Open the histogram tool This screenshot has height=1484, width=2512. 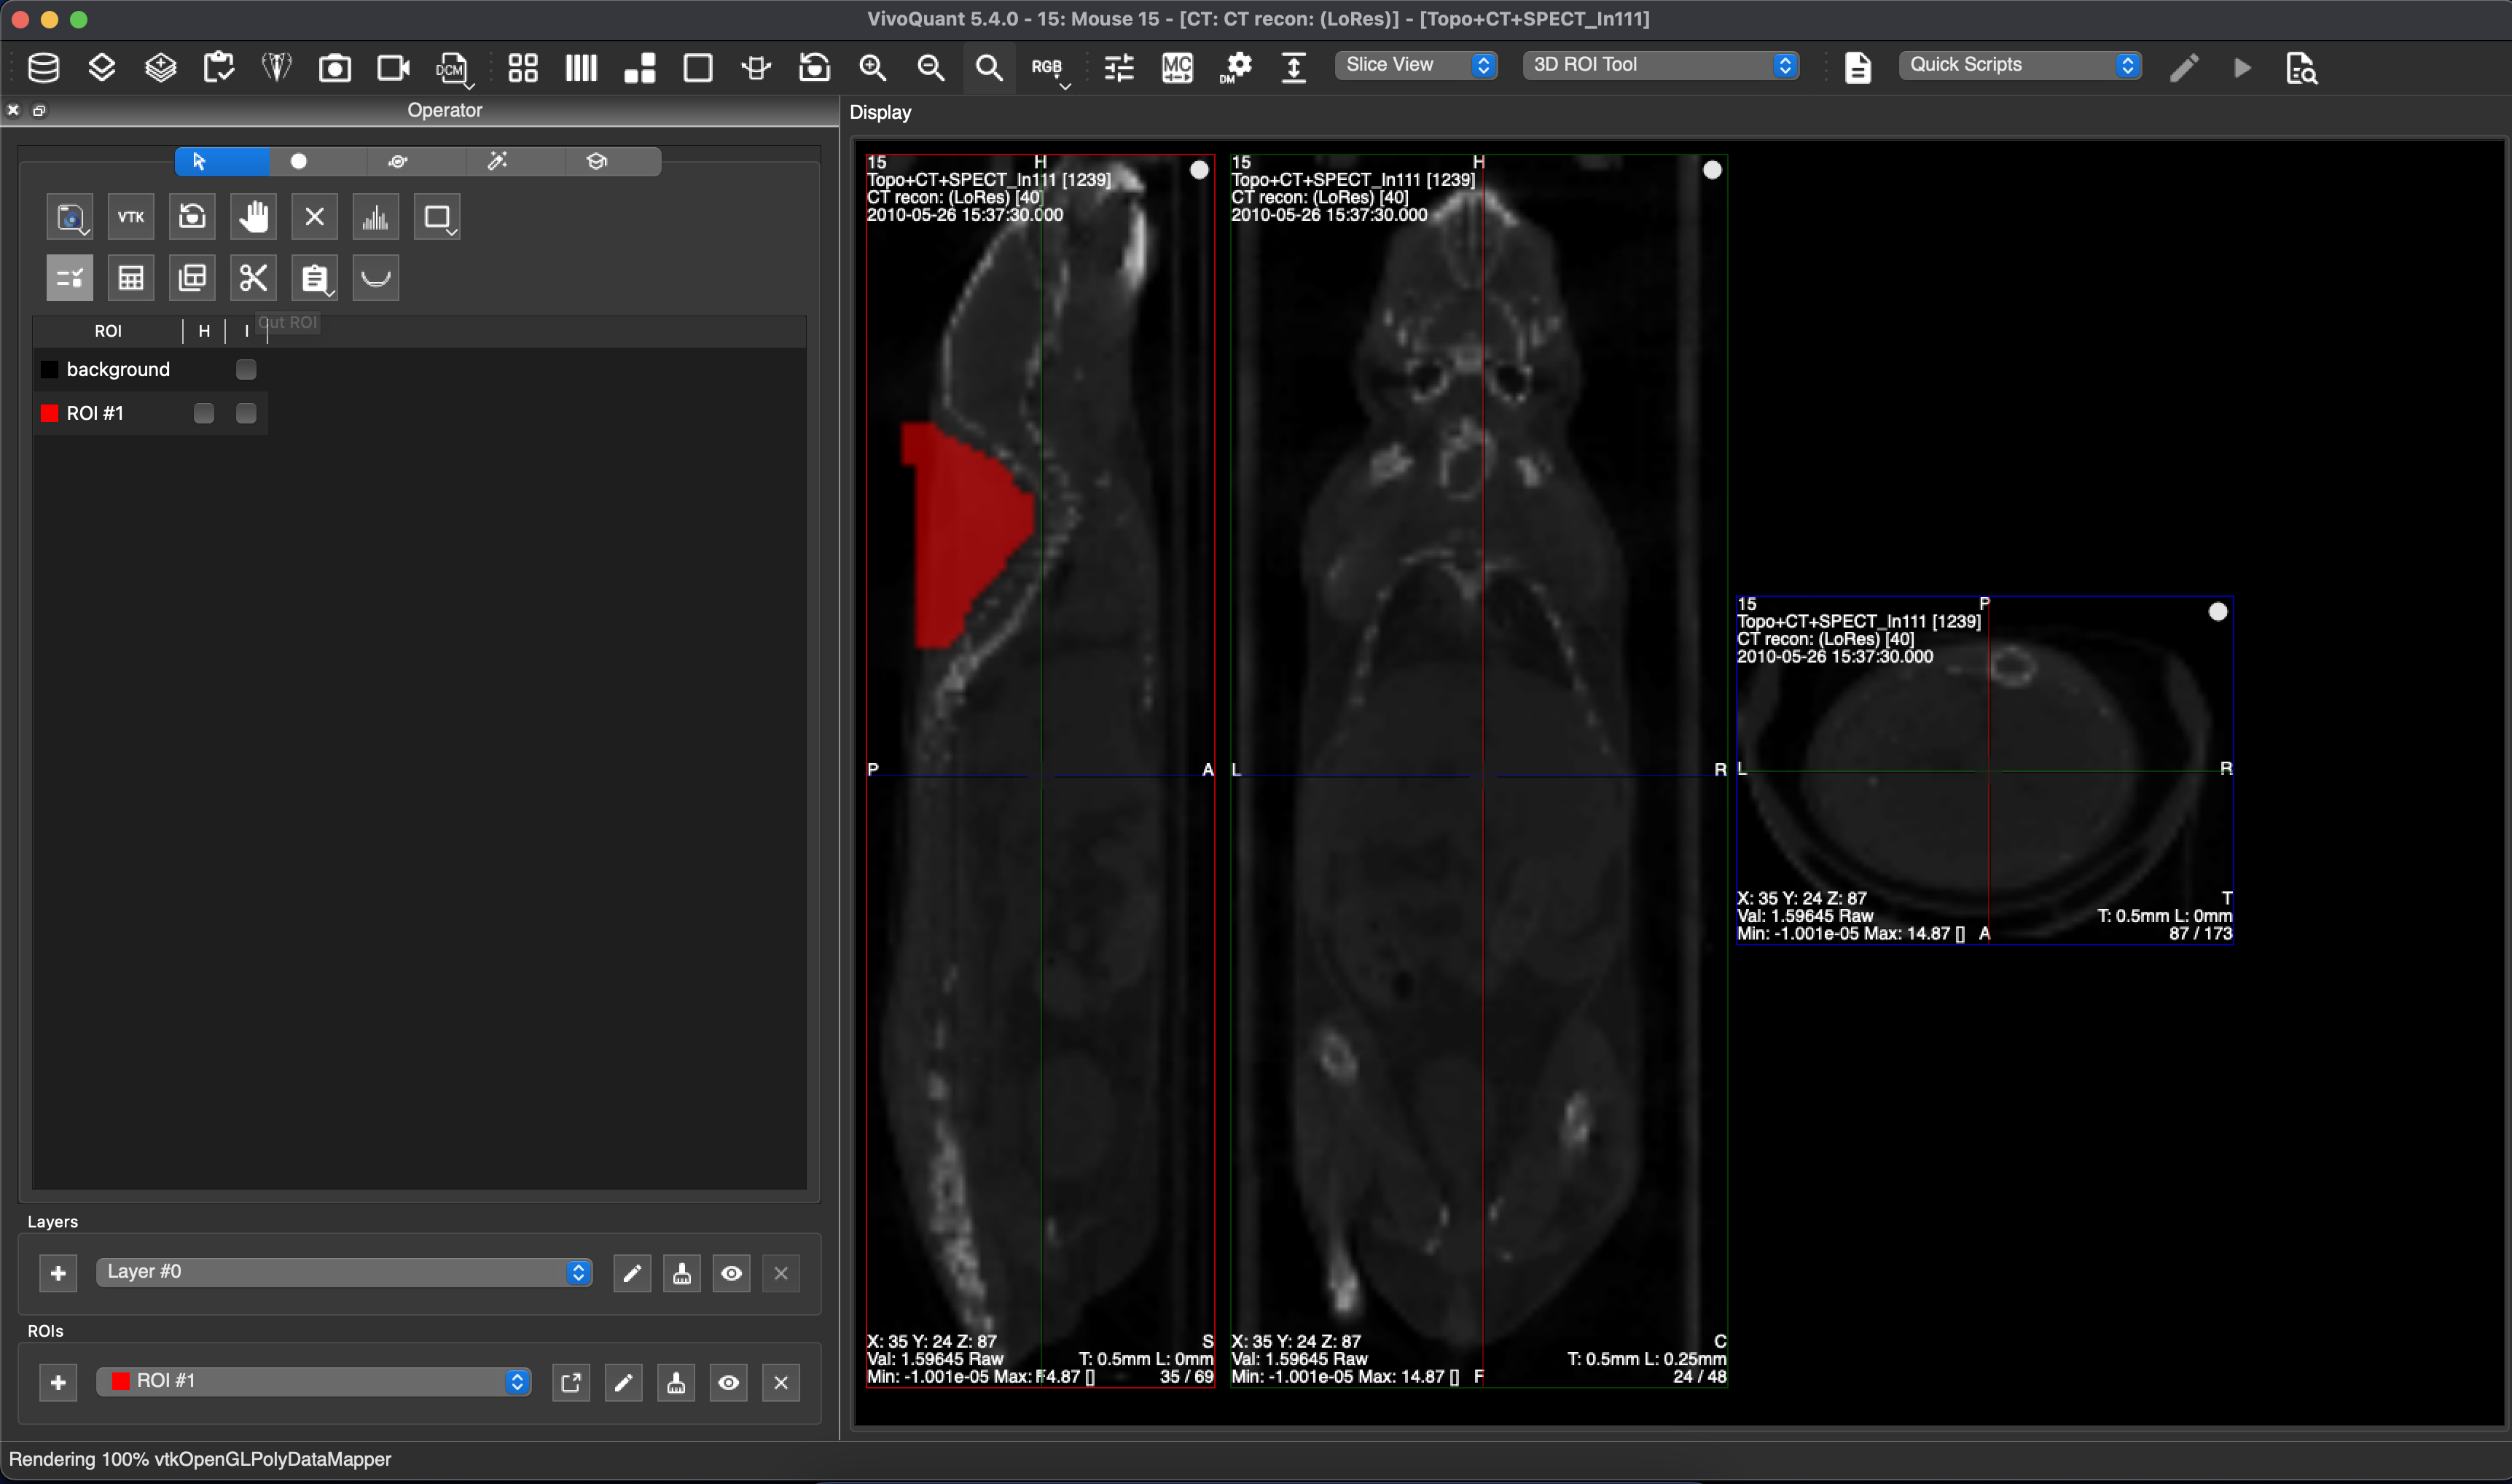coord(375,216)
